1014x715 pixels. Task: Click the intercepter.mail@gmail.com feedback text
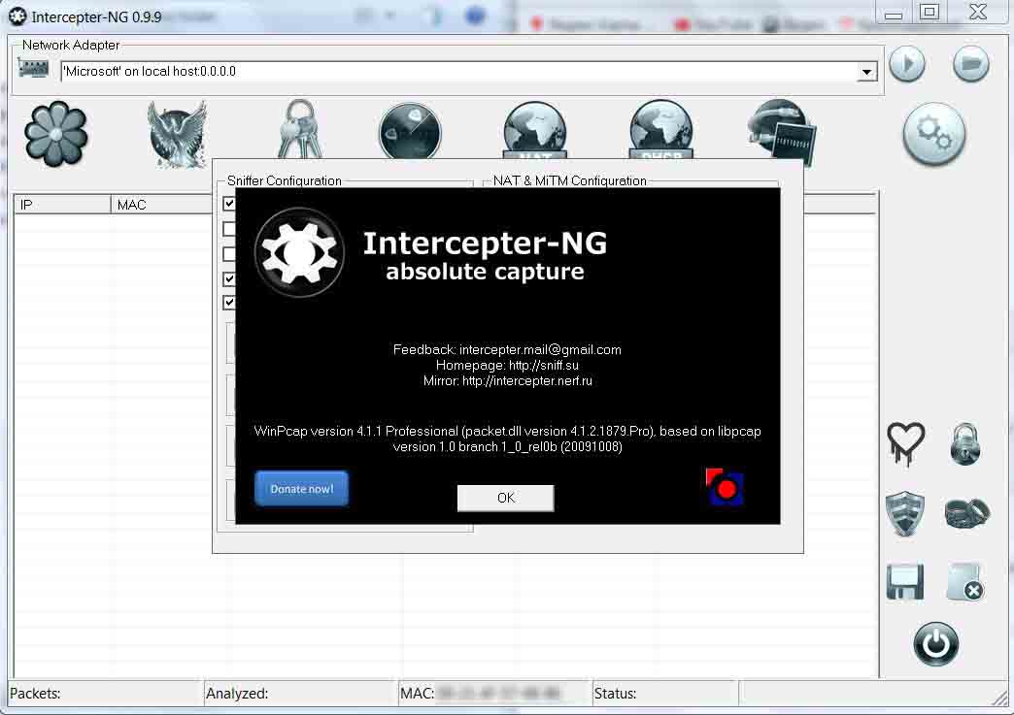(x=540, y=349)
